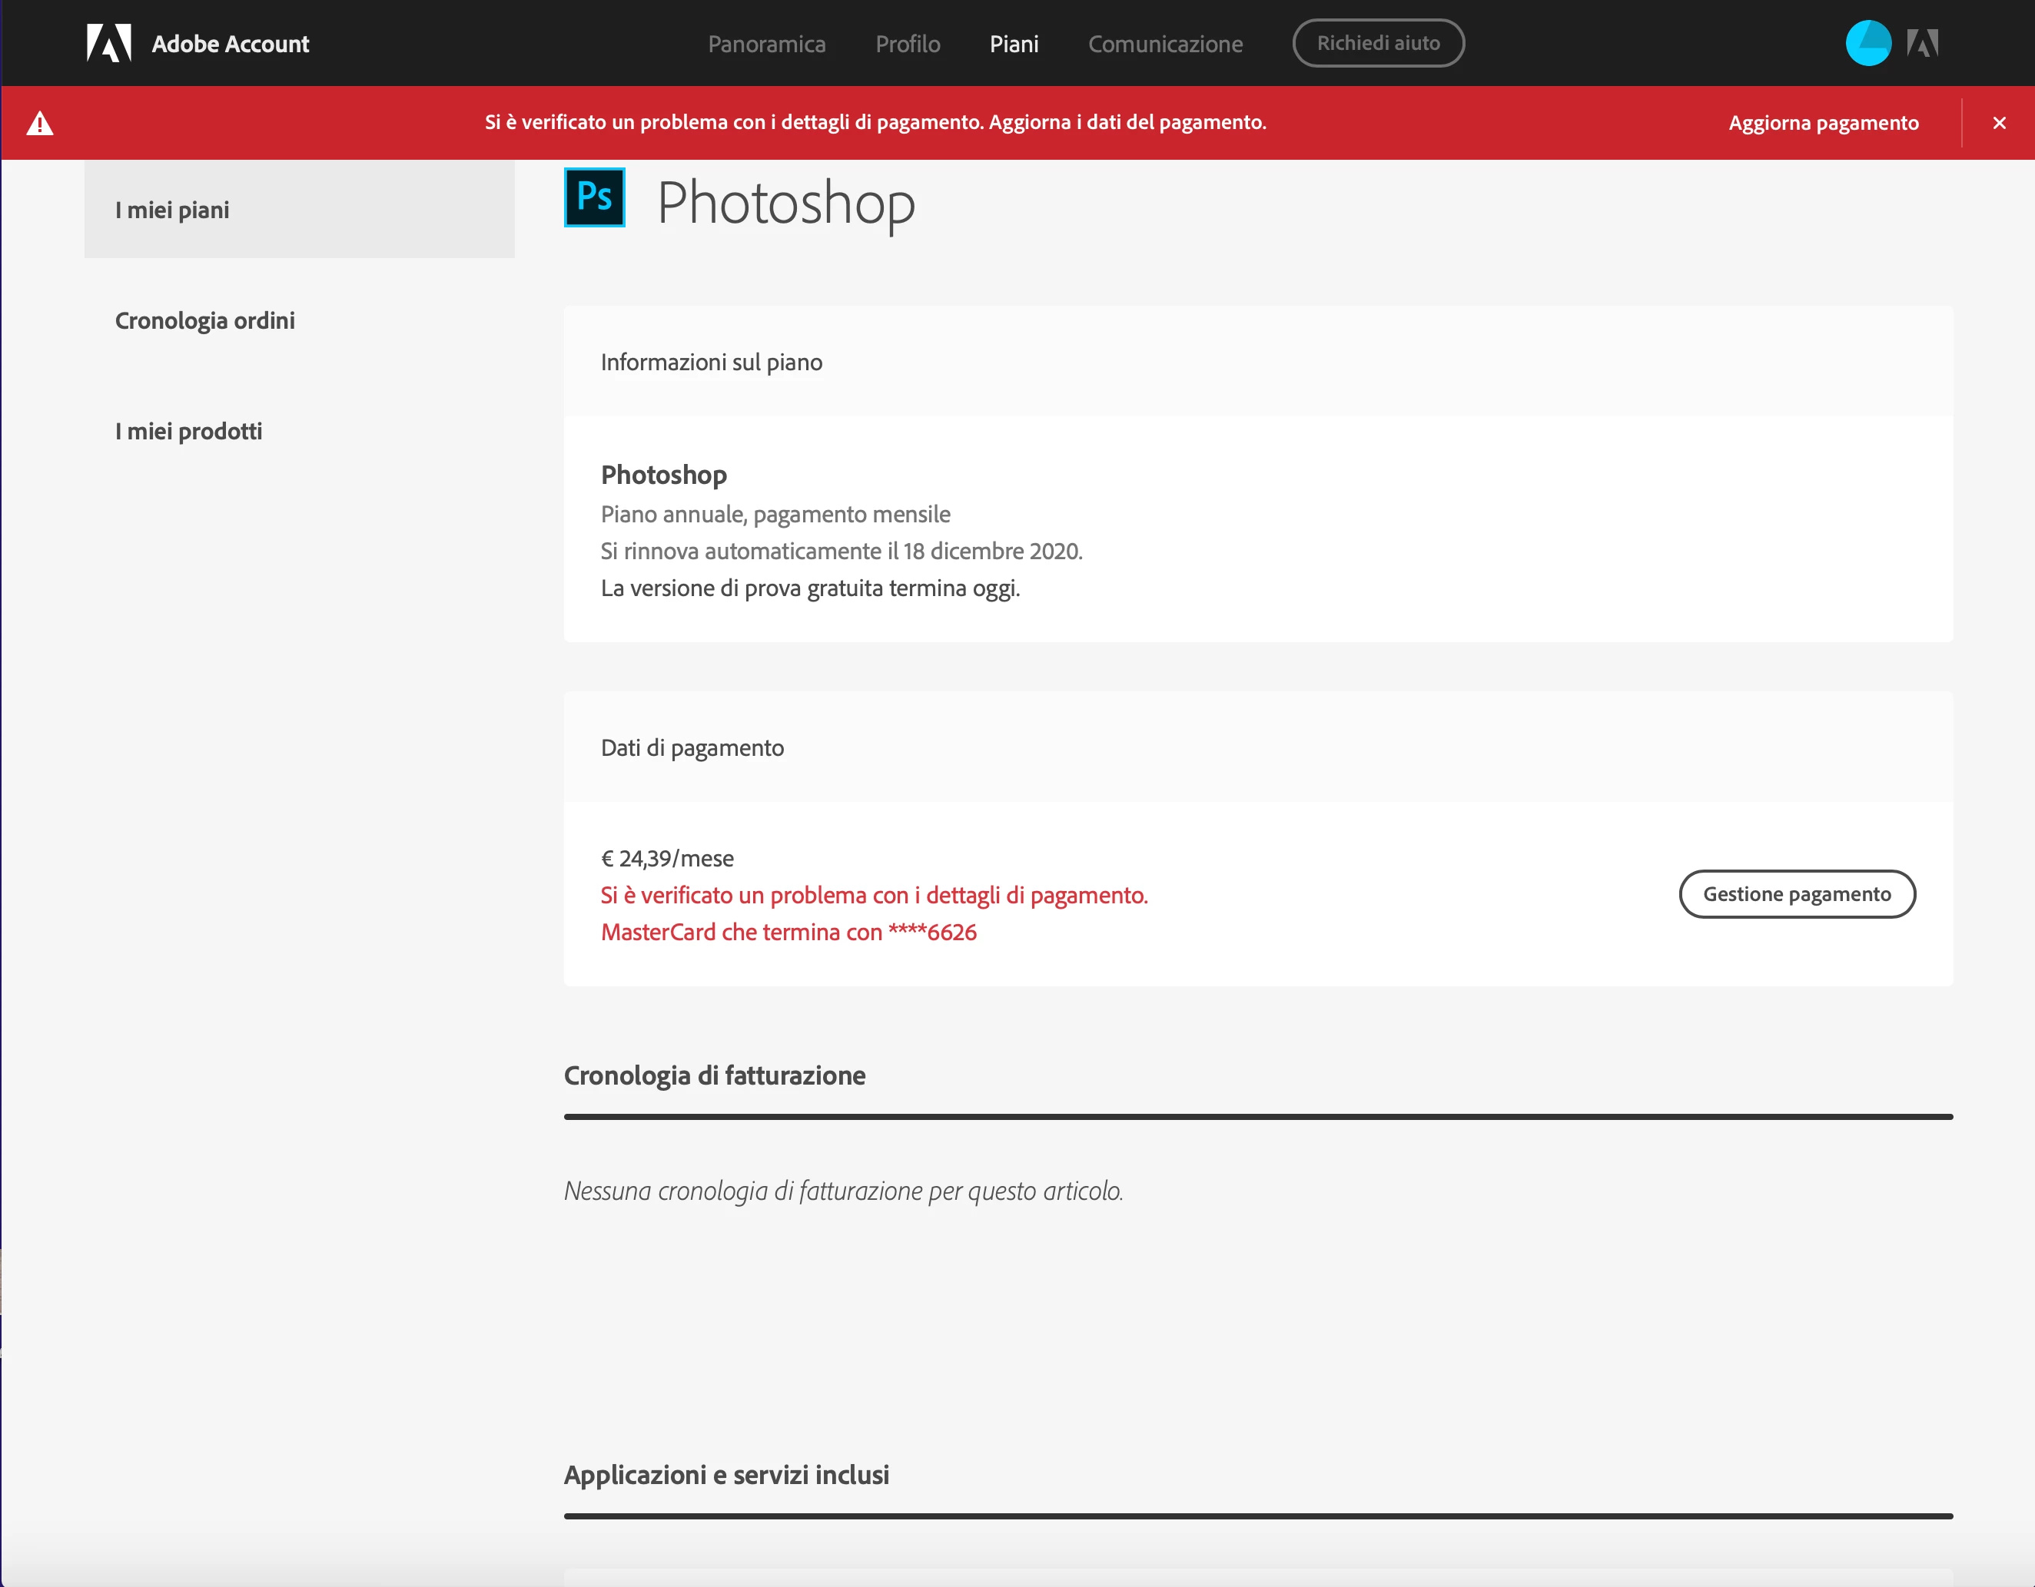Open I miei prodotti in sidebar
2035x1587 pixels.
188,431
